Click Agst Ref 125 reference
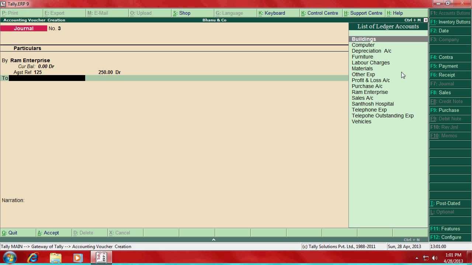The height and width of the screenshot is (265, 472). coord(28,72)
